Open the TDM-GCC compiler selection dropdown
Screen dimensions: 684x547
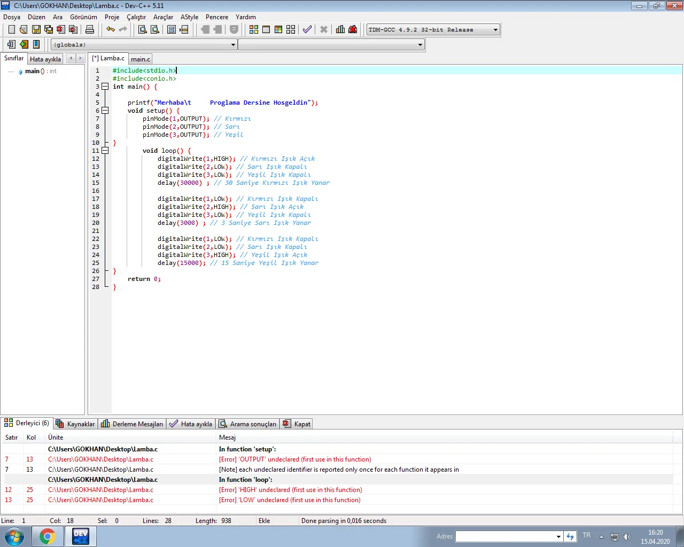[x=495, y=30]
